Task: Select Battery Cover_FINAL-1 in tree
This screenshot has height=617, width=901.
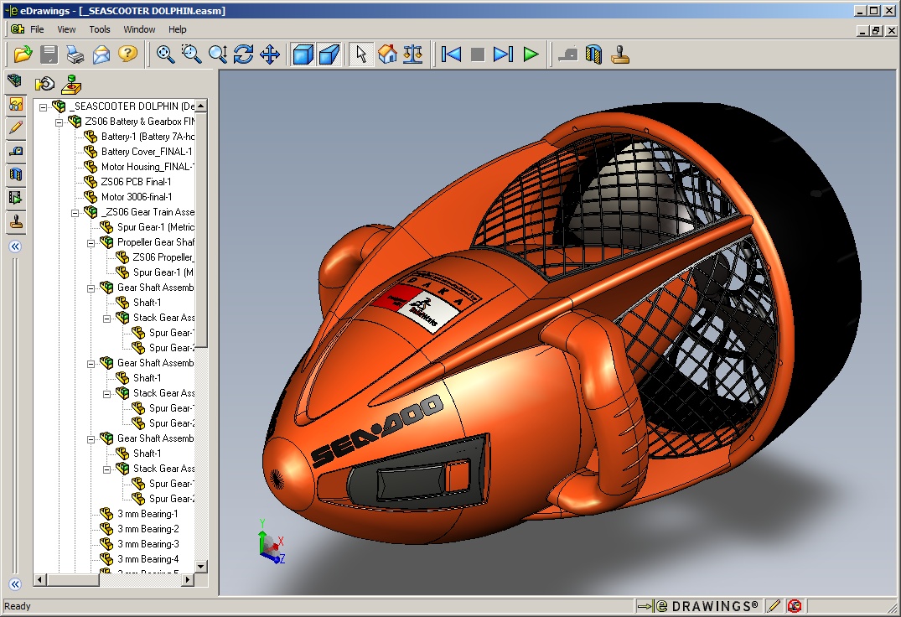Action: pyautogui.click(x=138, y=152)
